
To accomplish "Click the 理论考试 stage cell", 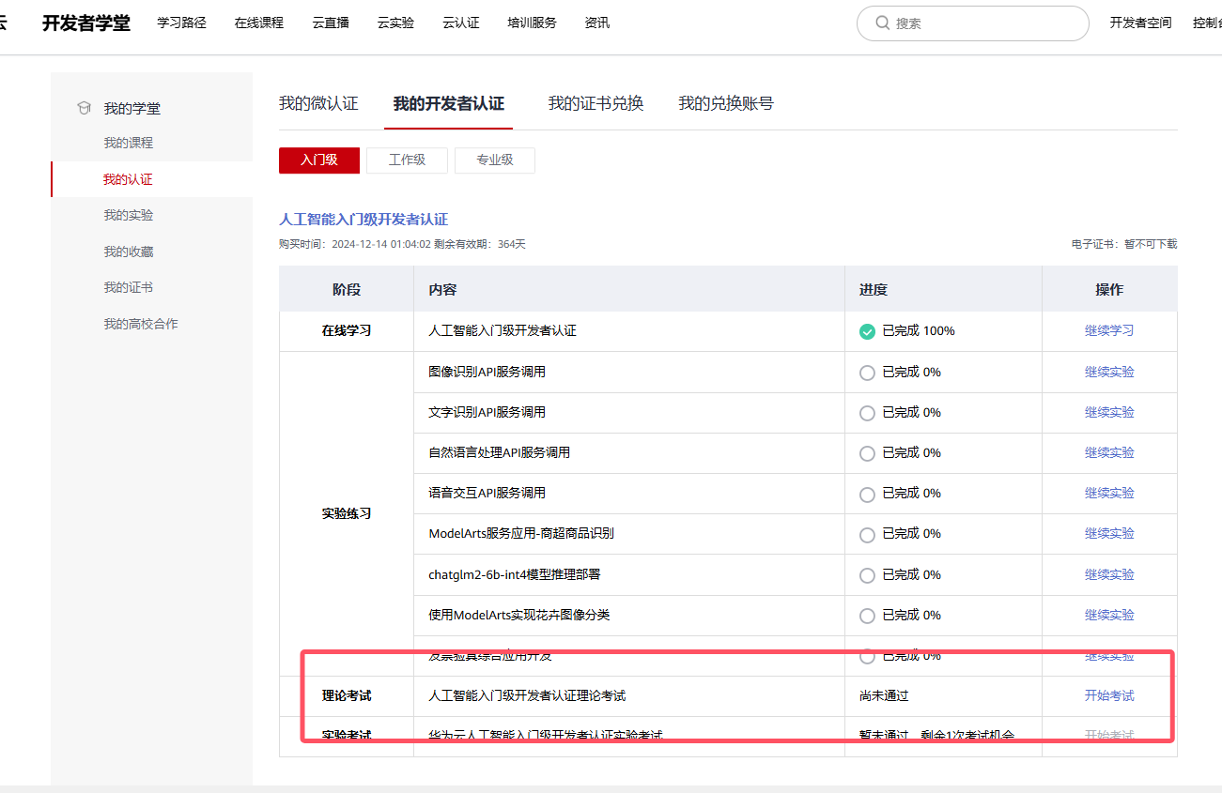I will coord(347,696).
